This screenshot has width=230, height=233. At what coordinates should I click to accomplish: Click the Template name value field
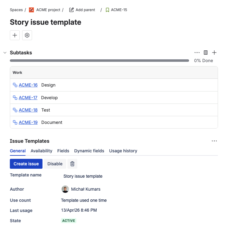click(x=83, y=176)
